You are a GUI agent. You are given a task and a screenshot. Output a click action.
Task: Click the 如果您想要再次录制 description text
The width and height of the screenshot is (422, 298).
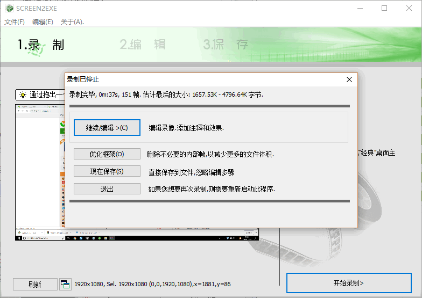click(x=212, y=189)
